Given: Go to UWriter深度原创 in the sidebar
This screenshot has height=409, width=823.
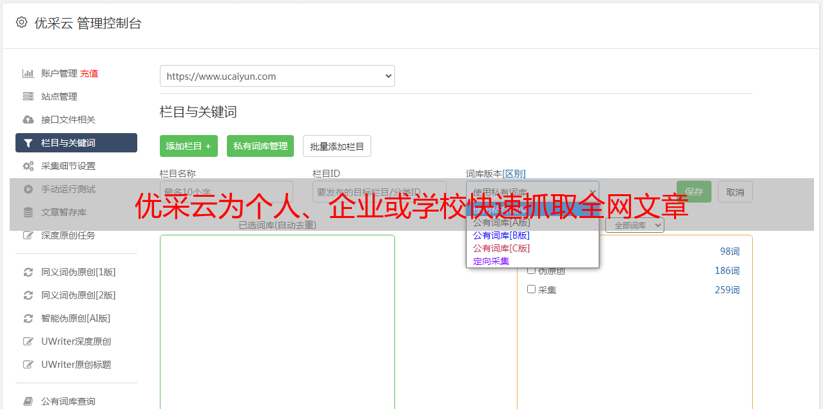Looking at the screenshot, I should click(76, 341).
